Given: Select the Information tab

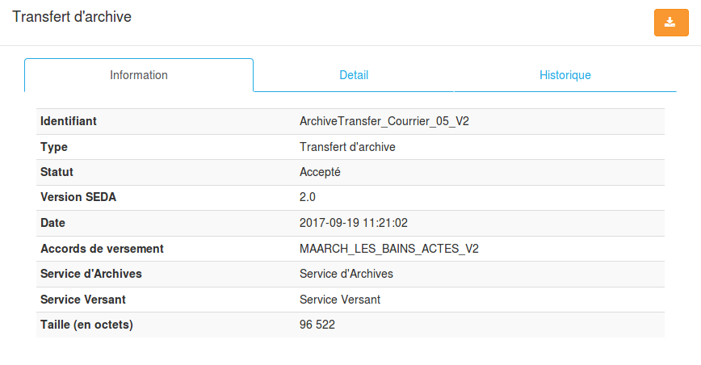Looking at the screenshot, I should (x=139, y=75).
